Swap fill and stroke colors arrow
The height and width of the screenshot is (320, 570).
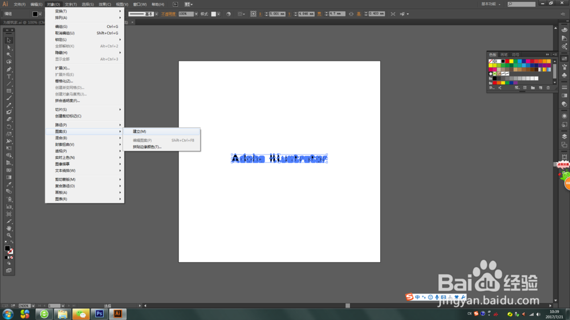pos(11,242)
